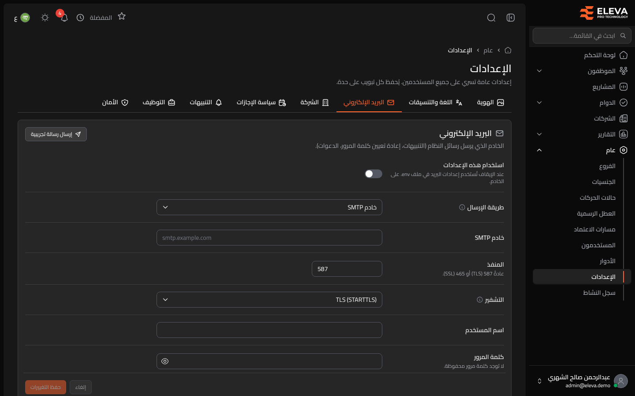
Task: Open the الشركة tab
Action: click(x=314, y=103)
